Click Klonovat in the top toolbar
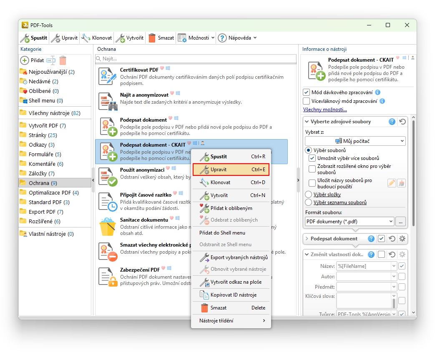Viewport: 435px width, 352px height. (x=96, y=38)
